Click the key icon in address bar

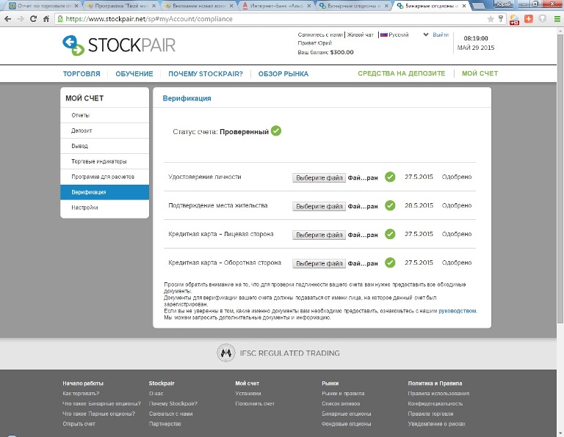coord(500,19)
